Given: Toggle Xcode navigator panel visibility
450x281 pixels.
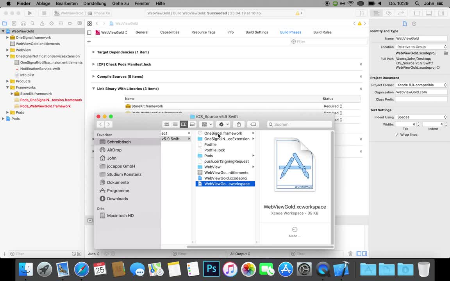Looking at the screenshot, I should (416, 13).
